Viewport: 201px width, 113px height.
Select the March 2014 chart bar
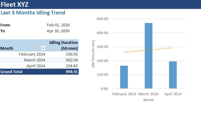pos(148,56)
